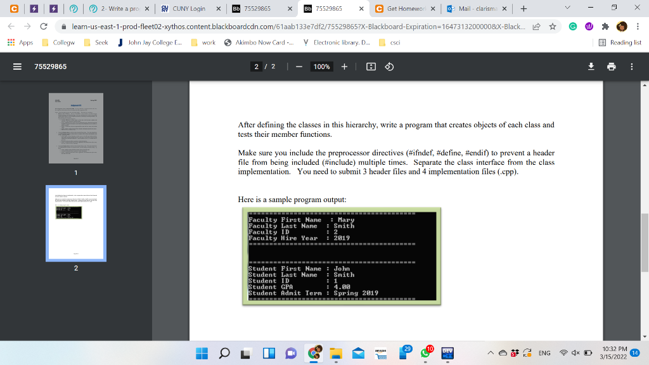The width and height of the screenshot is (649, 365).
Task: Zoom in on the PDF
Action: click(x=344, y=66)
